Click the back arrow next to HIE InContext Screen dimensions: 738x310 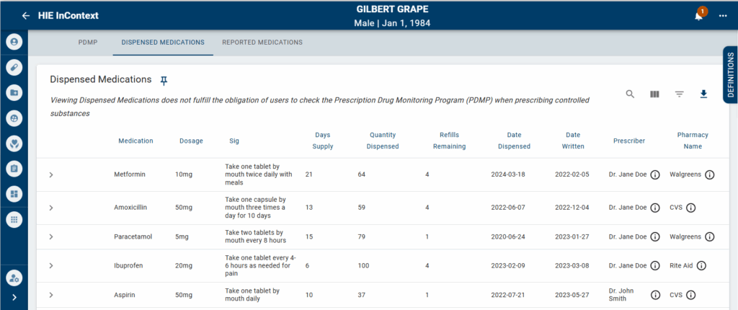(x=26, y=15)
